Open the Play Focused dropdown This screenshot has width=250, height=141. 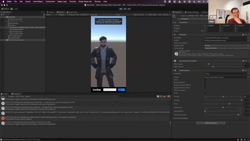coord(140,14)
